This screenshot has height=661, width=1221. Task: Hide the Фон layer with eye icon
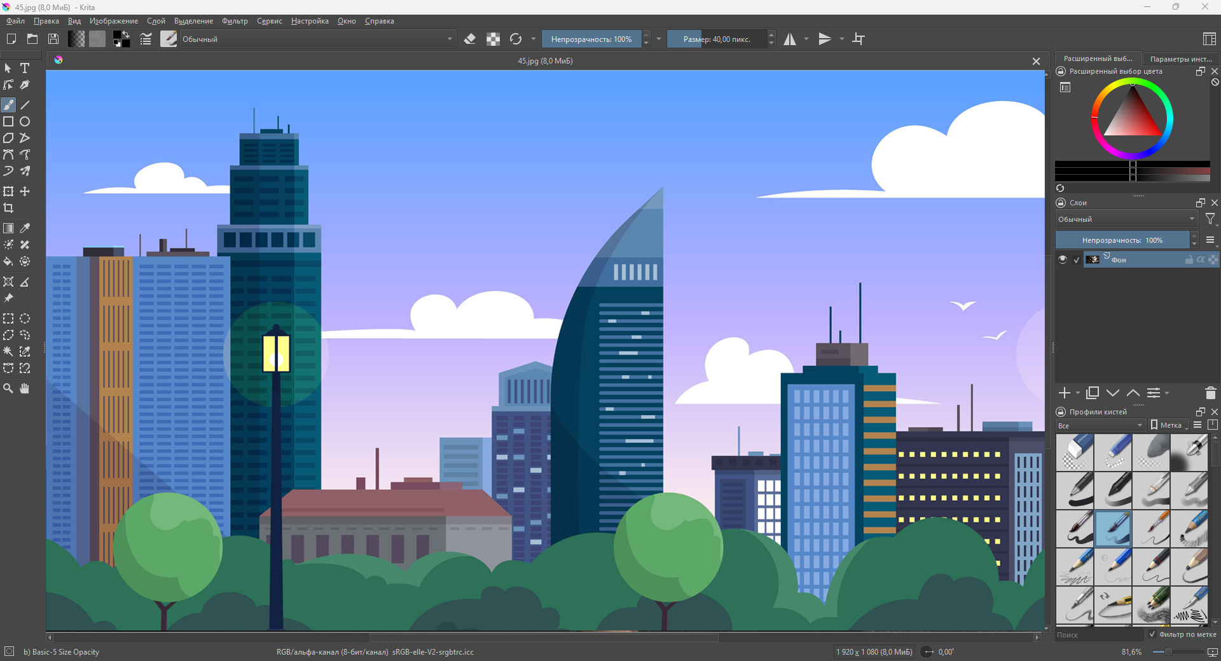[1063, 259]
